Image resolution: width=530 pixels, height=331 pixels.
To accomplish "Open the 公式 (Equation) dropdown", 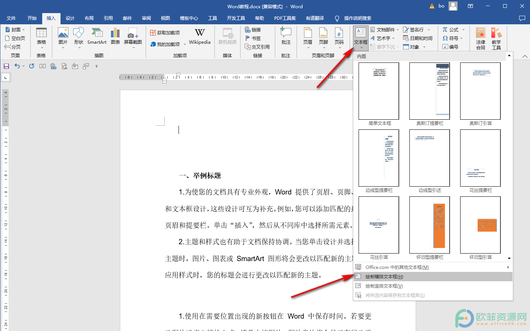I will 454,30.
